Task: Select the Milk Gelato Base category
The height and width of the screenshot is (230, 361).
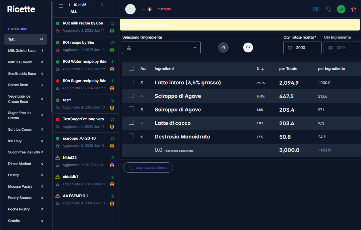Action: tap(22, 51)
